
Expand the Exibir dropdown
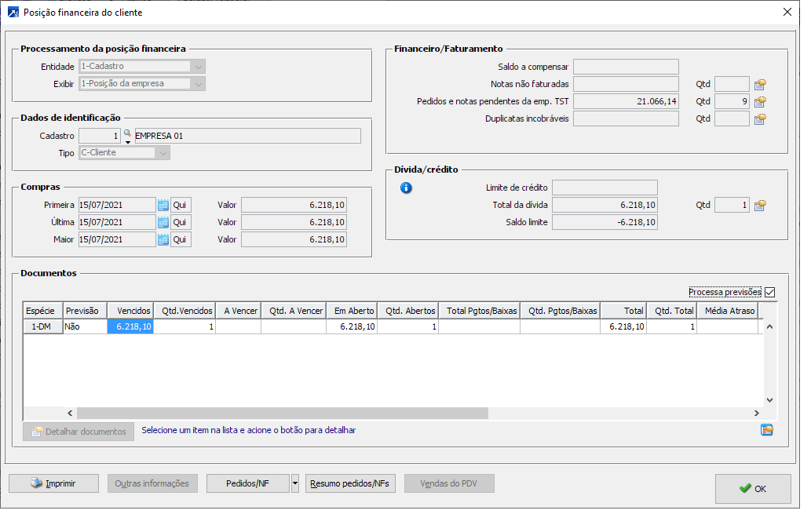(x=199, y=84)
